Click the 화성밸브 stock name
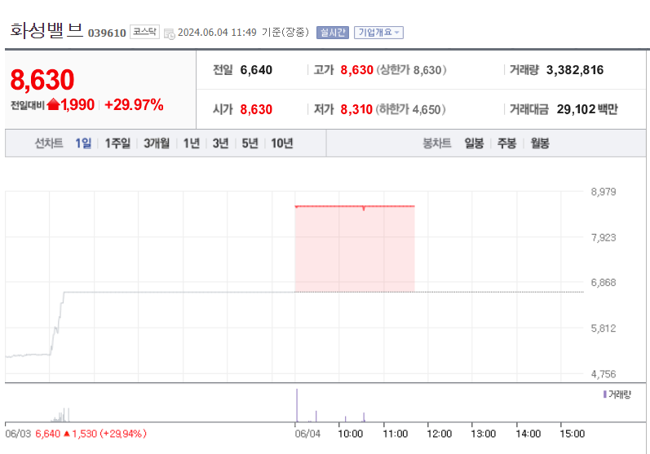650x454 pixels. pos(46,30)
